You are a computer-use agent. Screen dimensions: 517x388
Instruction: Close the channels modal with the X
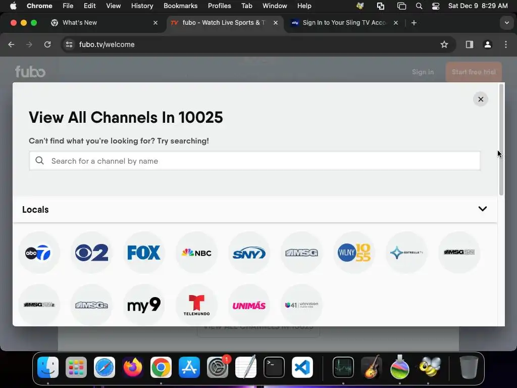[481, 100]
